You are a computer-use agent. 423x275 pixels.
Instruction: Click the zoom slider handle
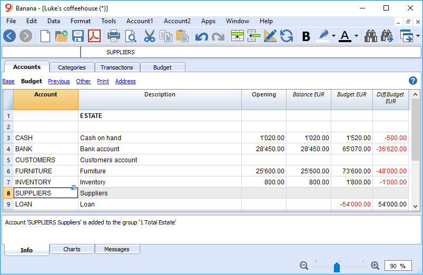(x=337, y=267)
